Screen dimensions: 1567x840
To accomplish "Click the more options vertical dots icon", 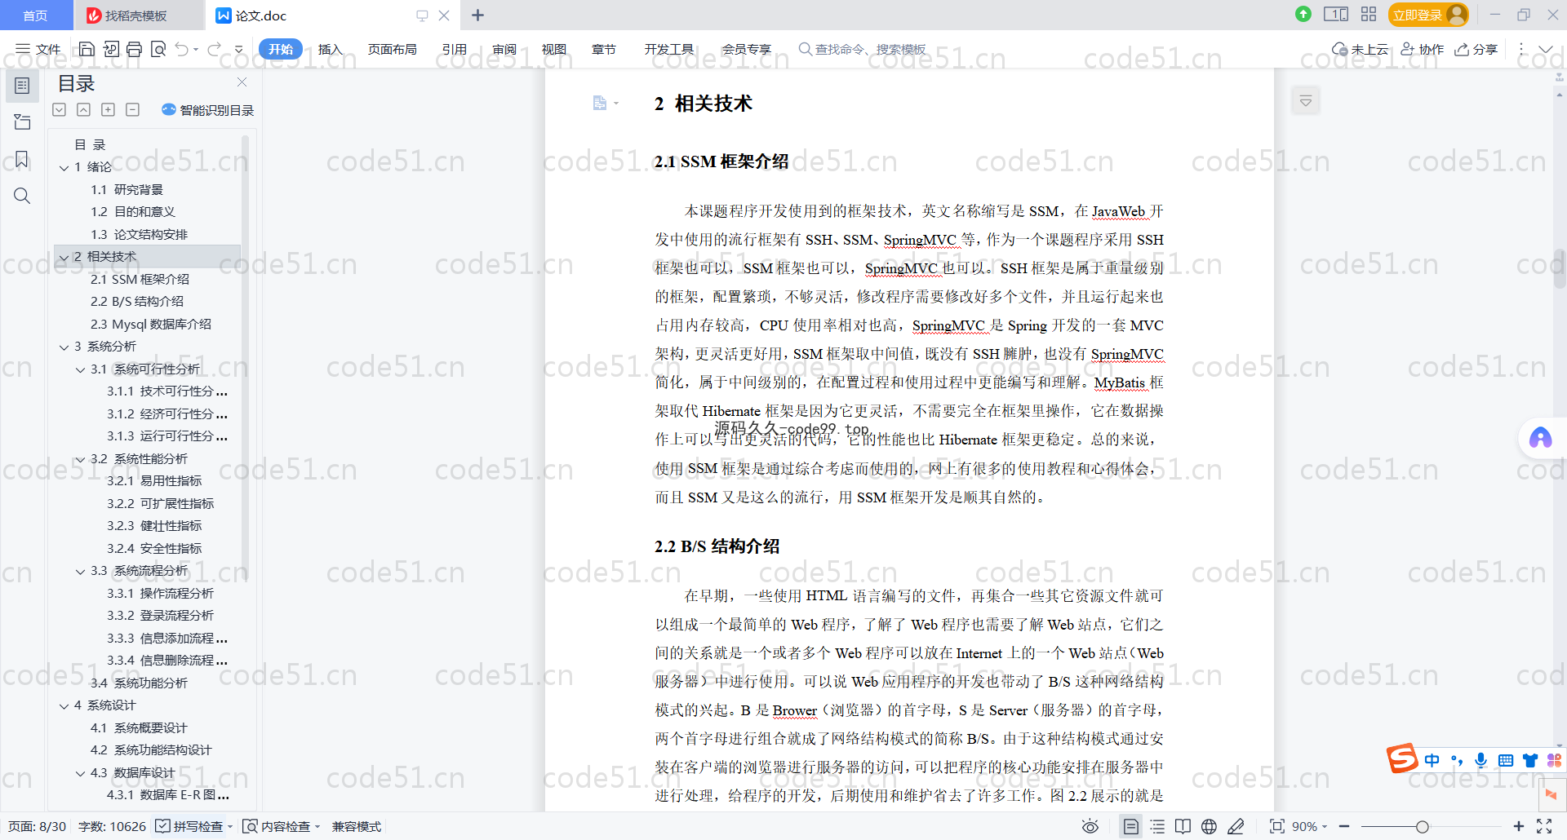I will [1521, 50].
